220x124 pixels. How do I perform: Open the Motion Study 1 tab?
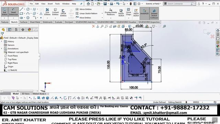pos(40,94)
